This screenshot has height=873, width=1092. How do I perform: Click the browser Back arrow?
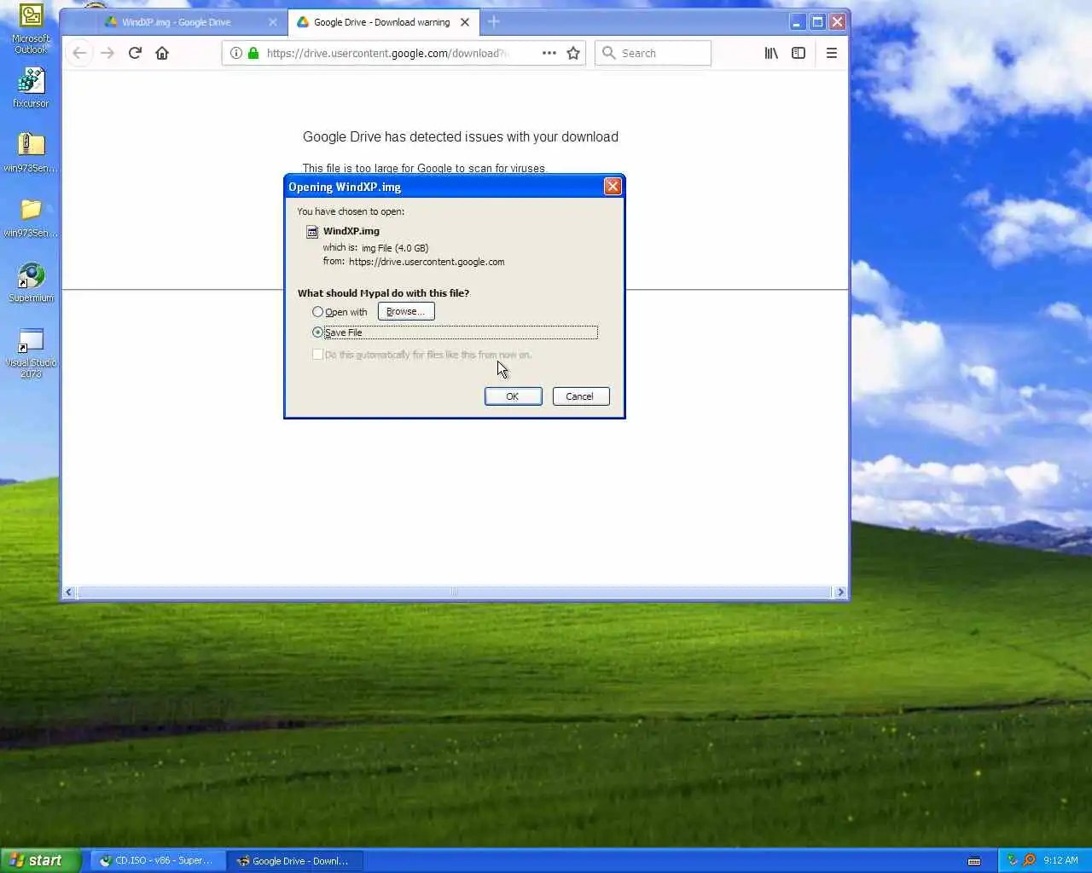[x=79, y=53]
